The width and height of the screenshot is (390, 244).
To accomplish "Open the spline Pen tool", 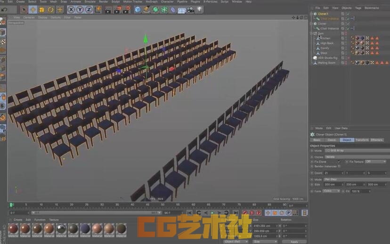I will coord(146,10).
